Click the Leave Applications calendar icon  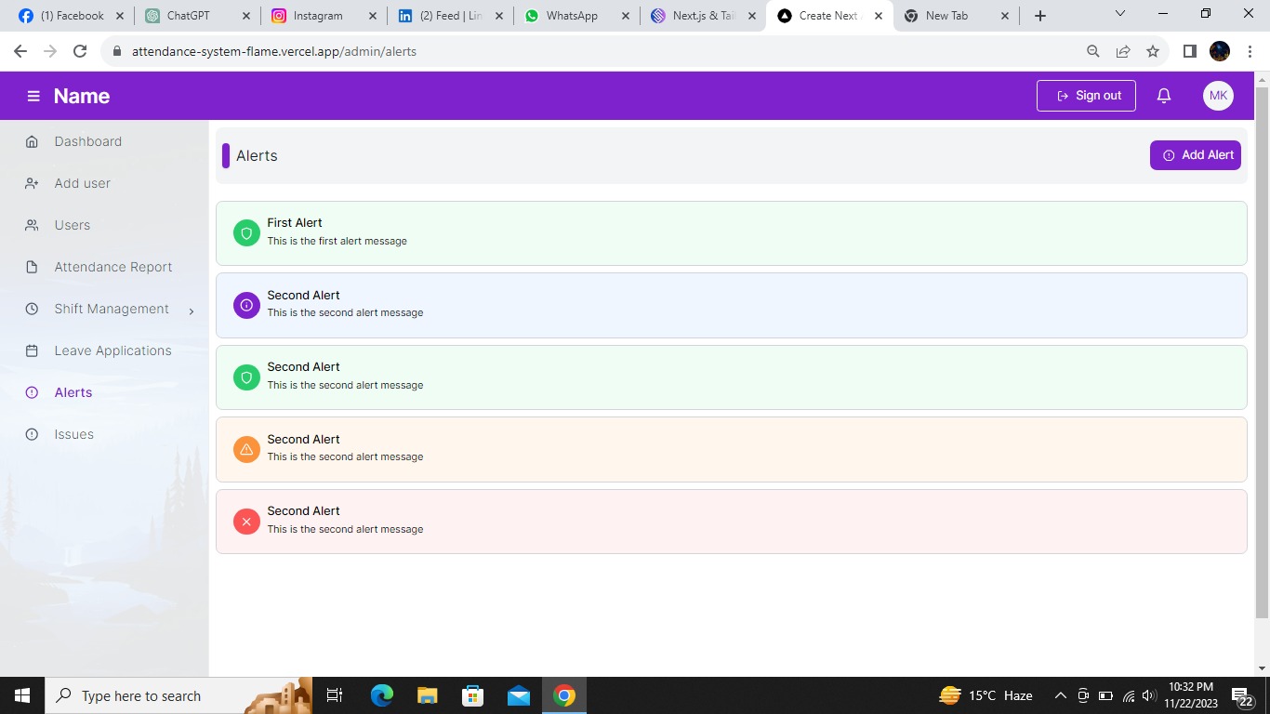tap(32, 350)
